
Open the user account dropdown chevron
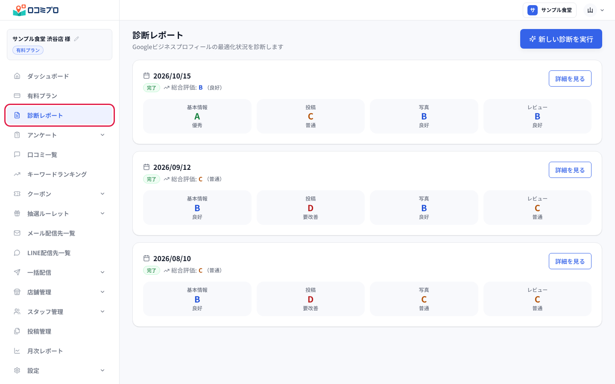tap(602, 10)
